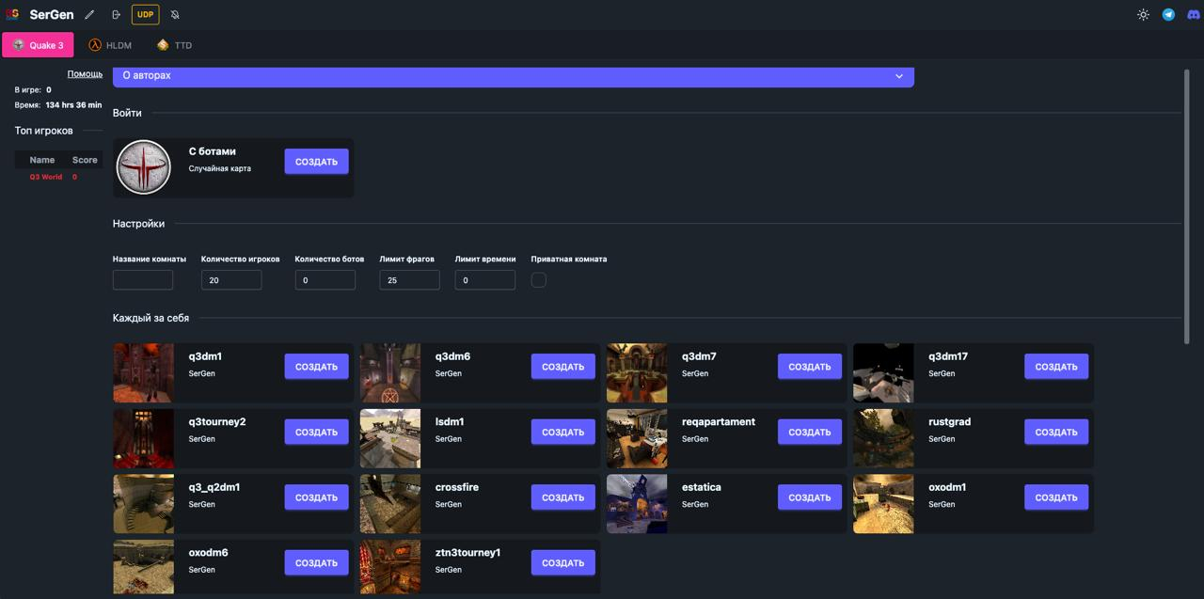Open the Discord link icon
Screen dimensions: 1204x599
point(1193,15)
